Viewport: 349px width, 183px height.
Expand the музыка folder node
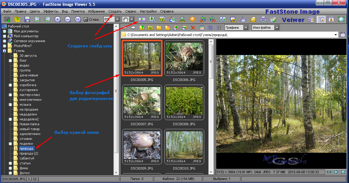tap(10, 104)
